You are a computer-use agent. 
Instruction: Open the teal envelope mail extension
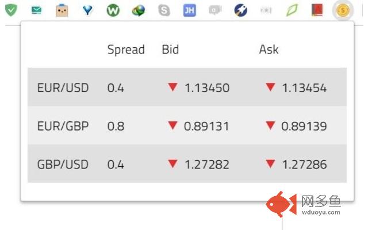point(36,10)
